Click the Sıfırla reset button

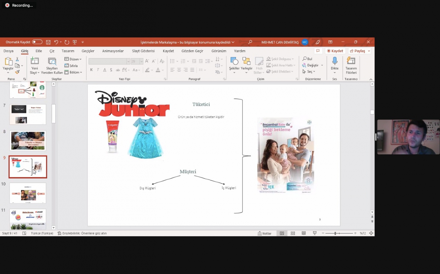point(71,66)
